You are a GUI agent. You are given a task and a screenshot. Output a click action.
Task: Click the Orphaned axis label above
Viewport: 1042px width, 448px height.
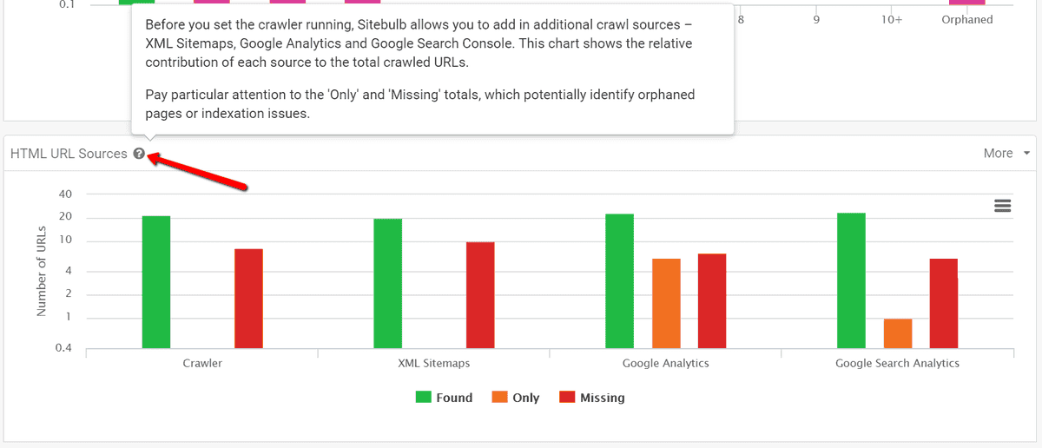pos(966,19)
